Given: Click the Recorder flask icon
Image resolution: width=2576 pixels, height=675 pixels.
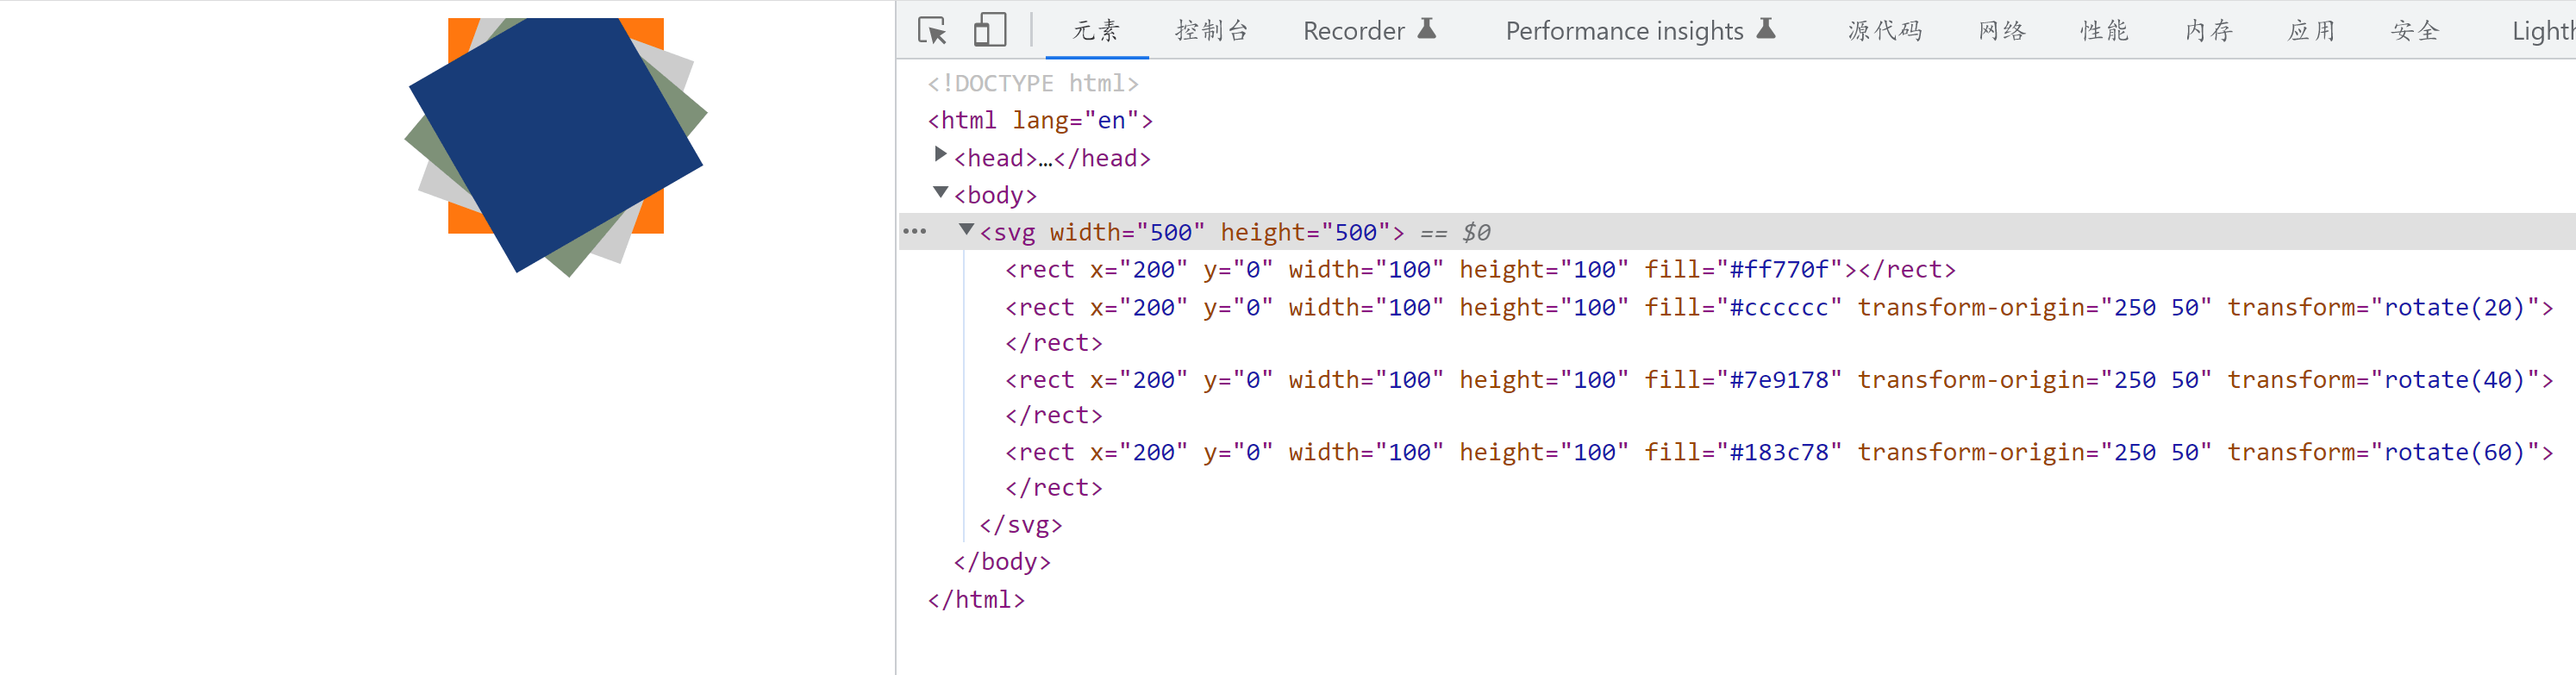Looking at the screenshot, I should (x=1427, y=29).
